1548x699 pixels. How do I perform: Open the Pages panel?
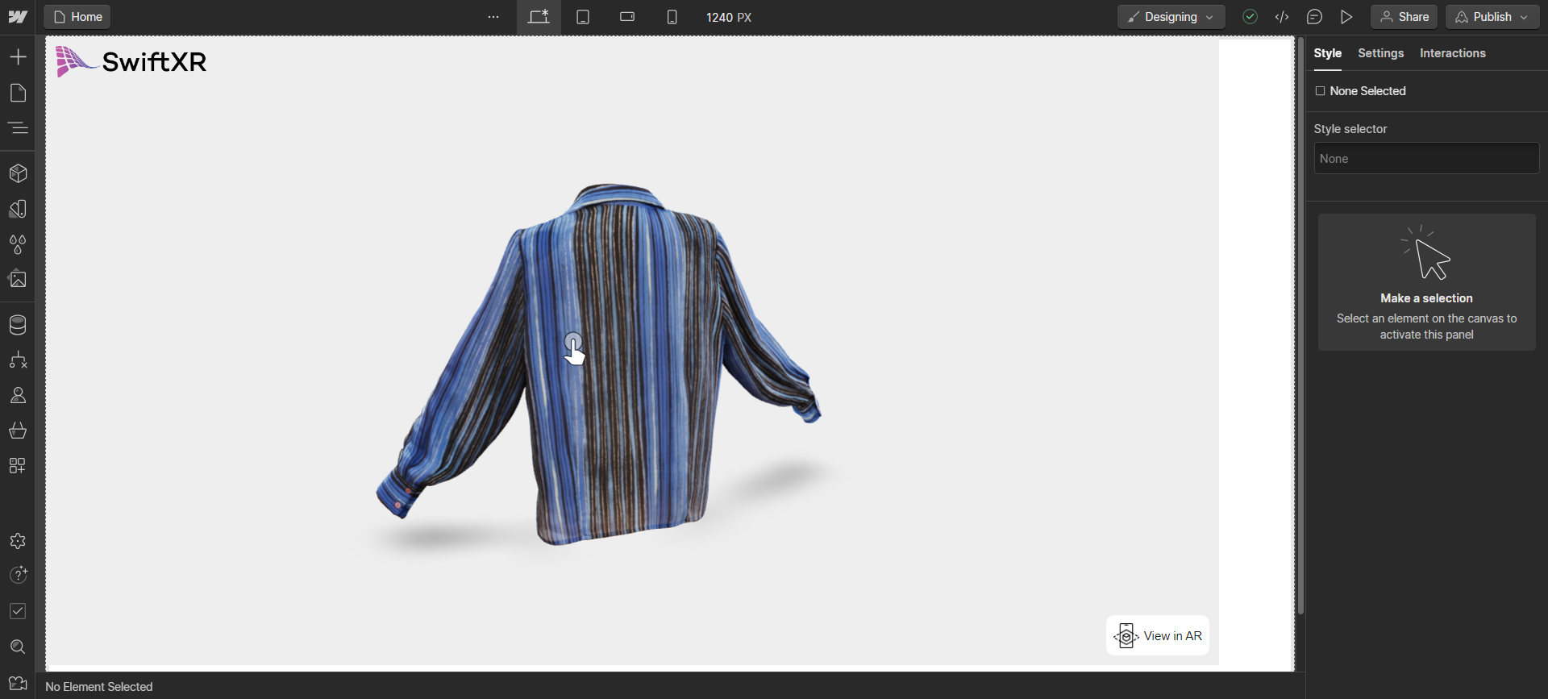pos(18,93)
